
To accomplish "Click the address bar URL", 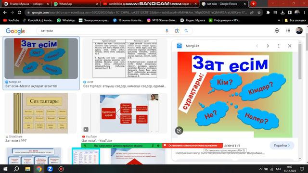I will (x=139, y=12).
